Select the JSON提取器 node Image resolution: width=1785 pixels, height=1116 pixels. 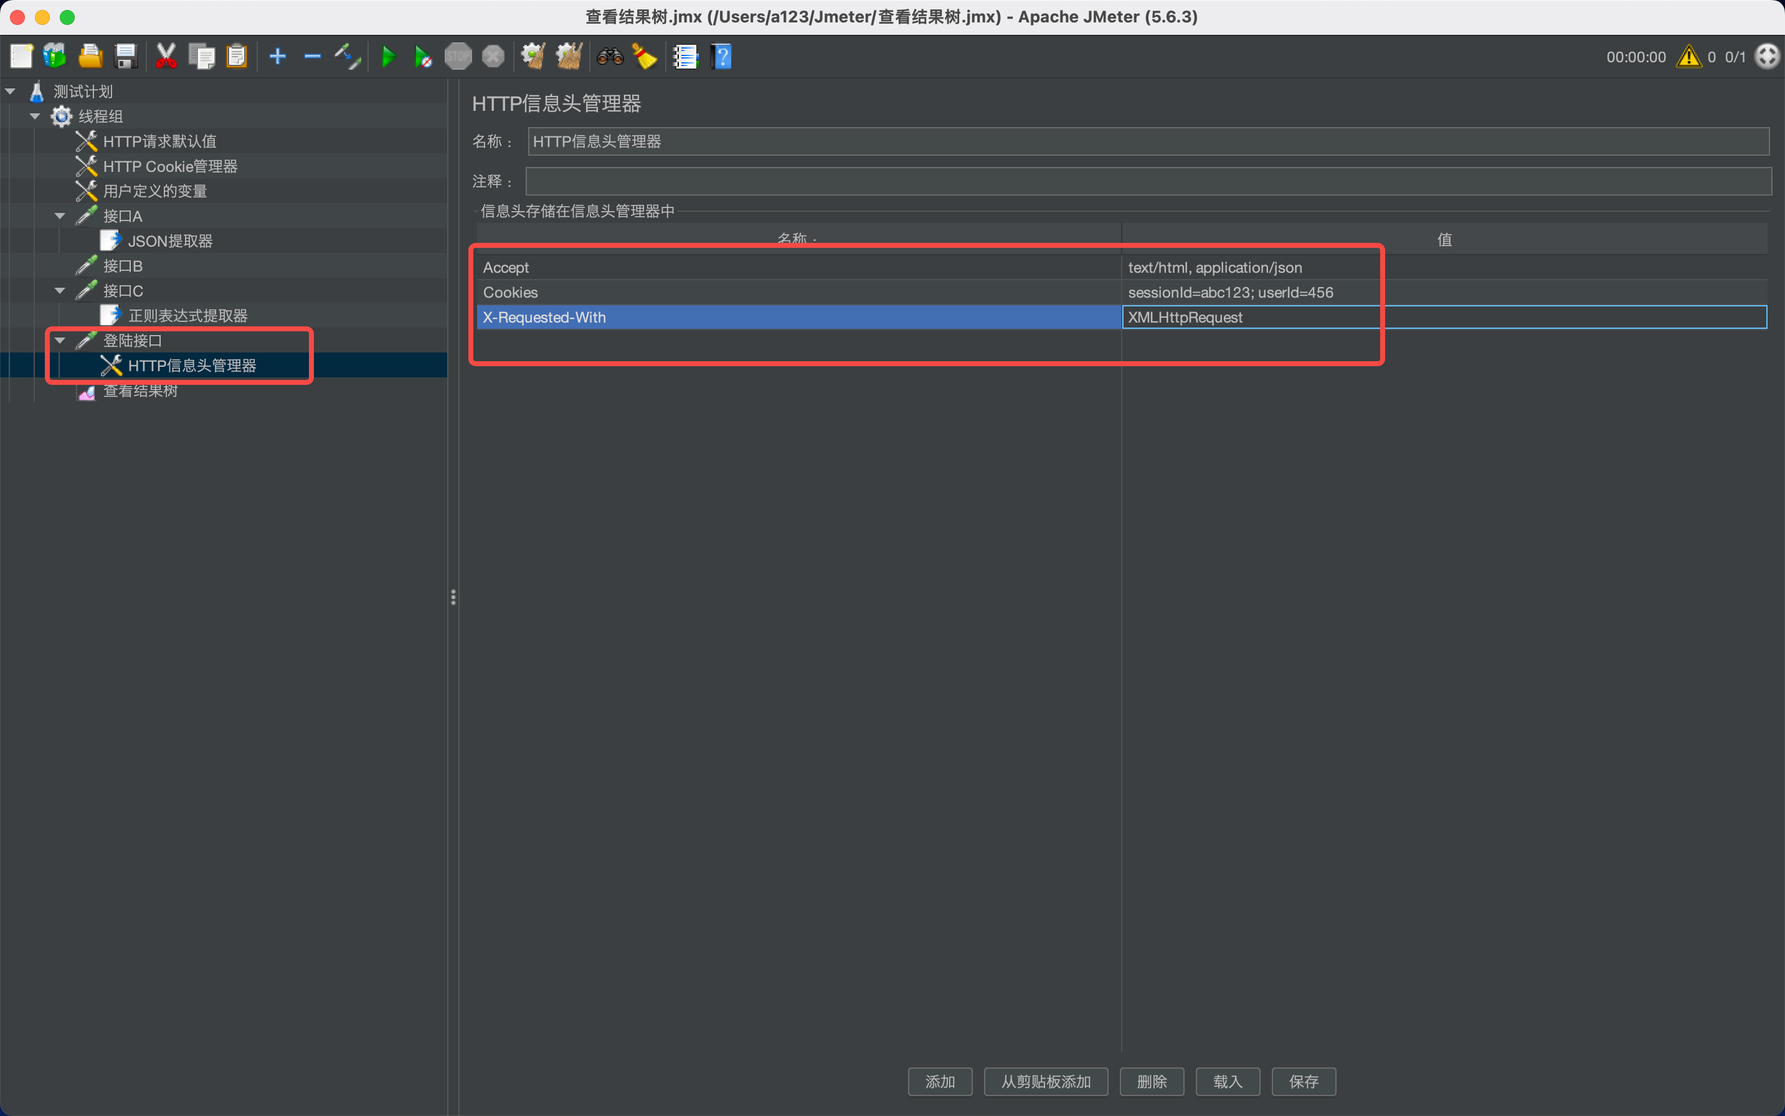click(170, 240)
